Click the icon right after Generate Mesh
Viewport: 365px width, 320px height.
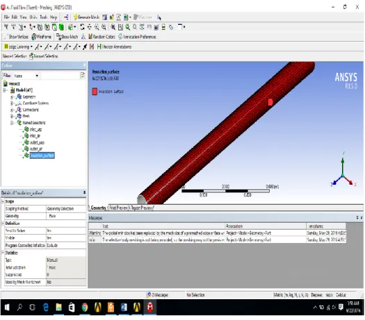pyautogui.click(x=105, y=17)
